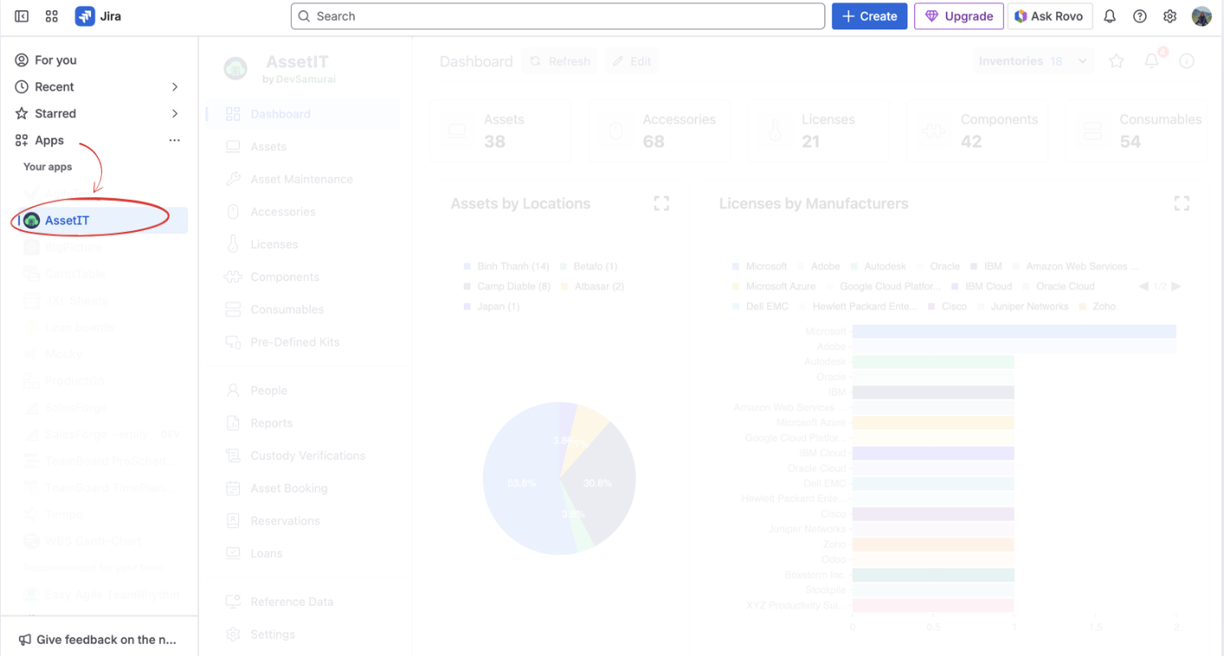1224x656 pixels.
Task: Click the blue Create button
Action: click(x=869, y=16)
